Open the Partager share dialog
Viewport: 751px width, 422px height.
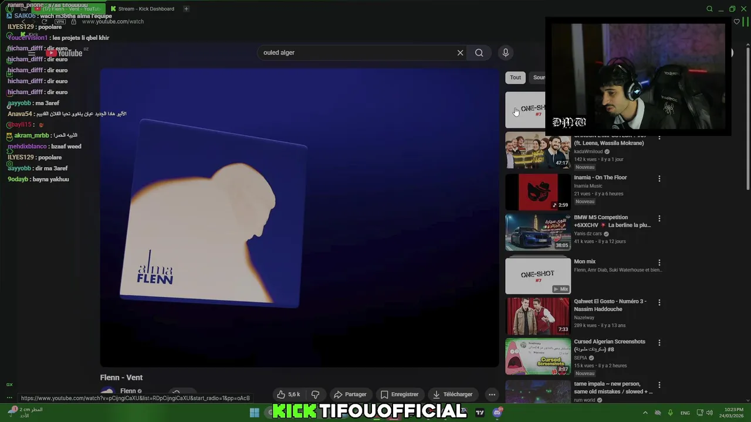point(350,394)
